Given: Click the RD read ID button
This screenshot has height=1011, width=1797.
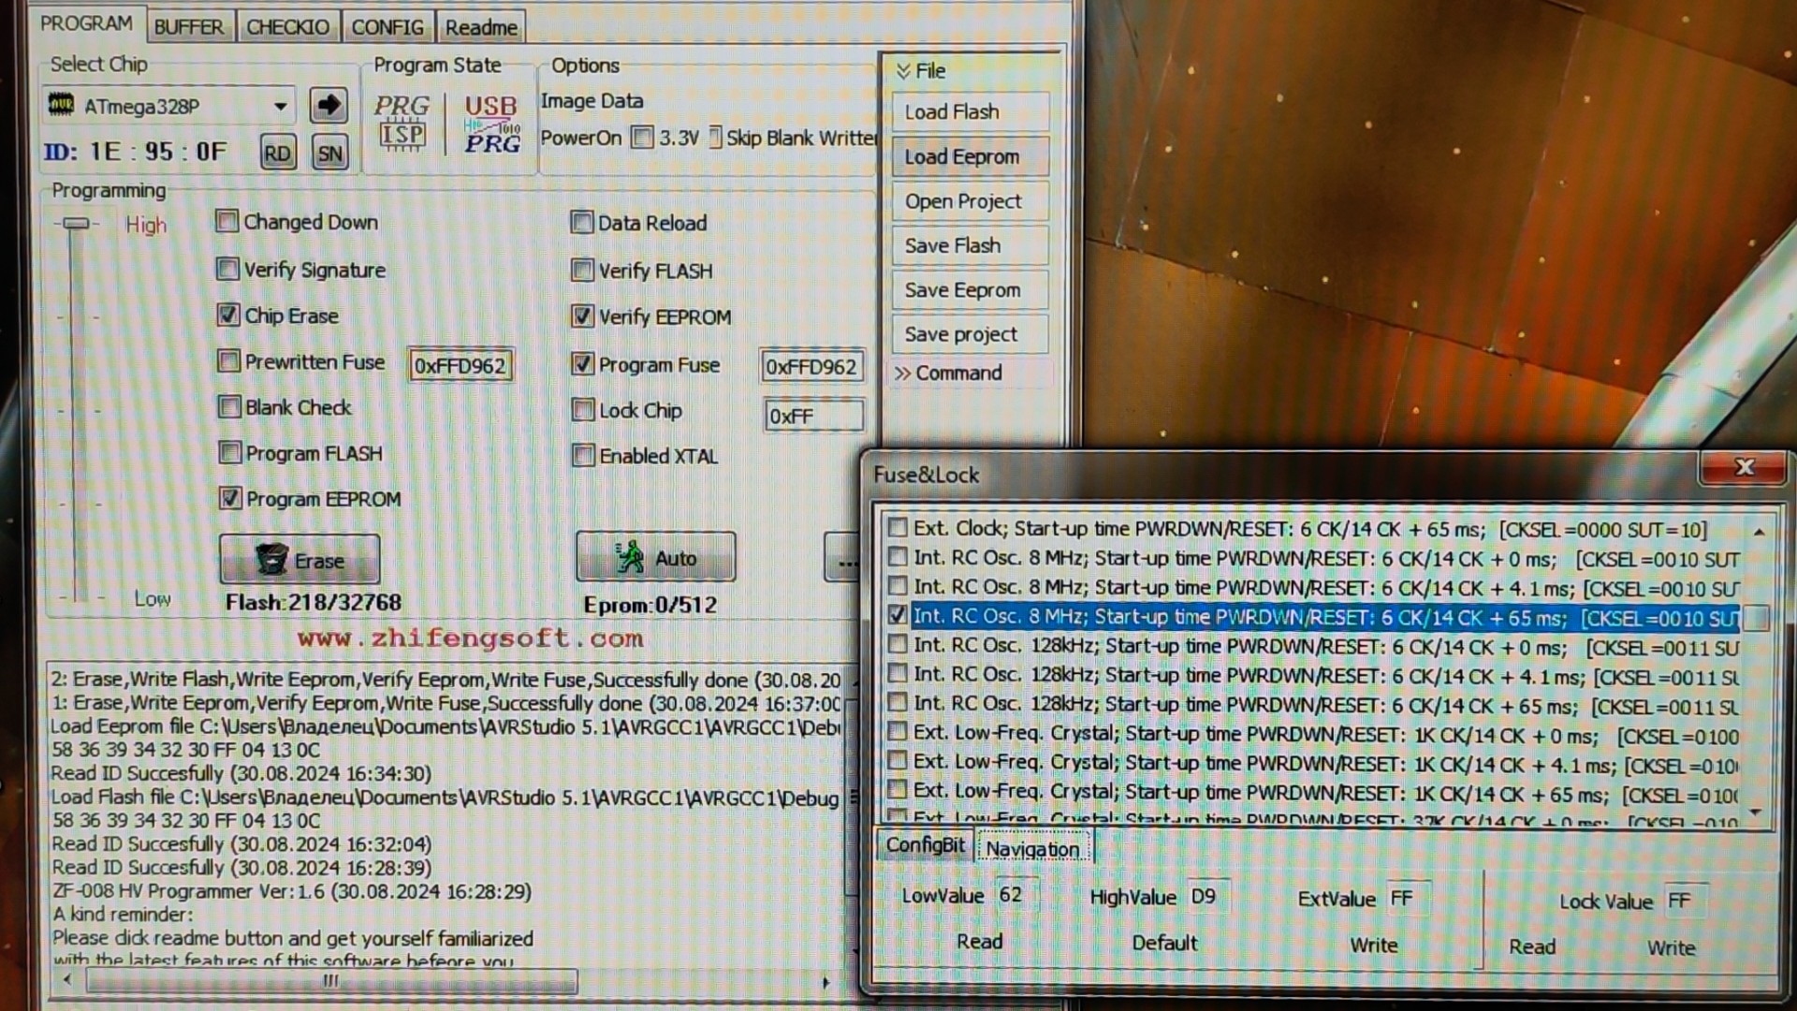Looking at the screenshot, I should pyautogui.click(x=277, y=153).
